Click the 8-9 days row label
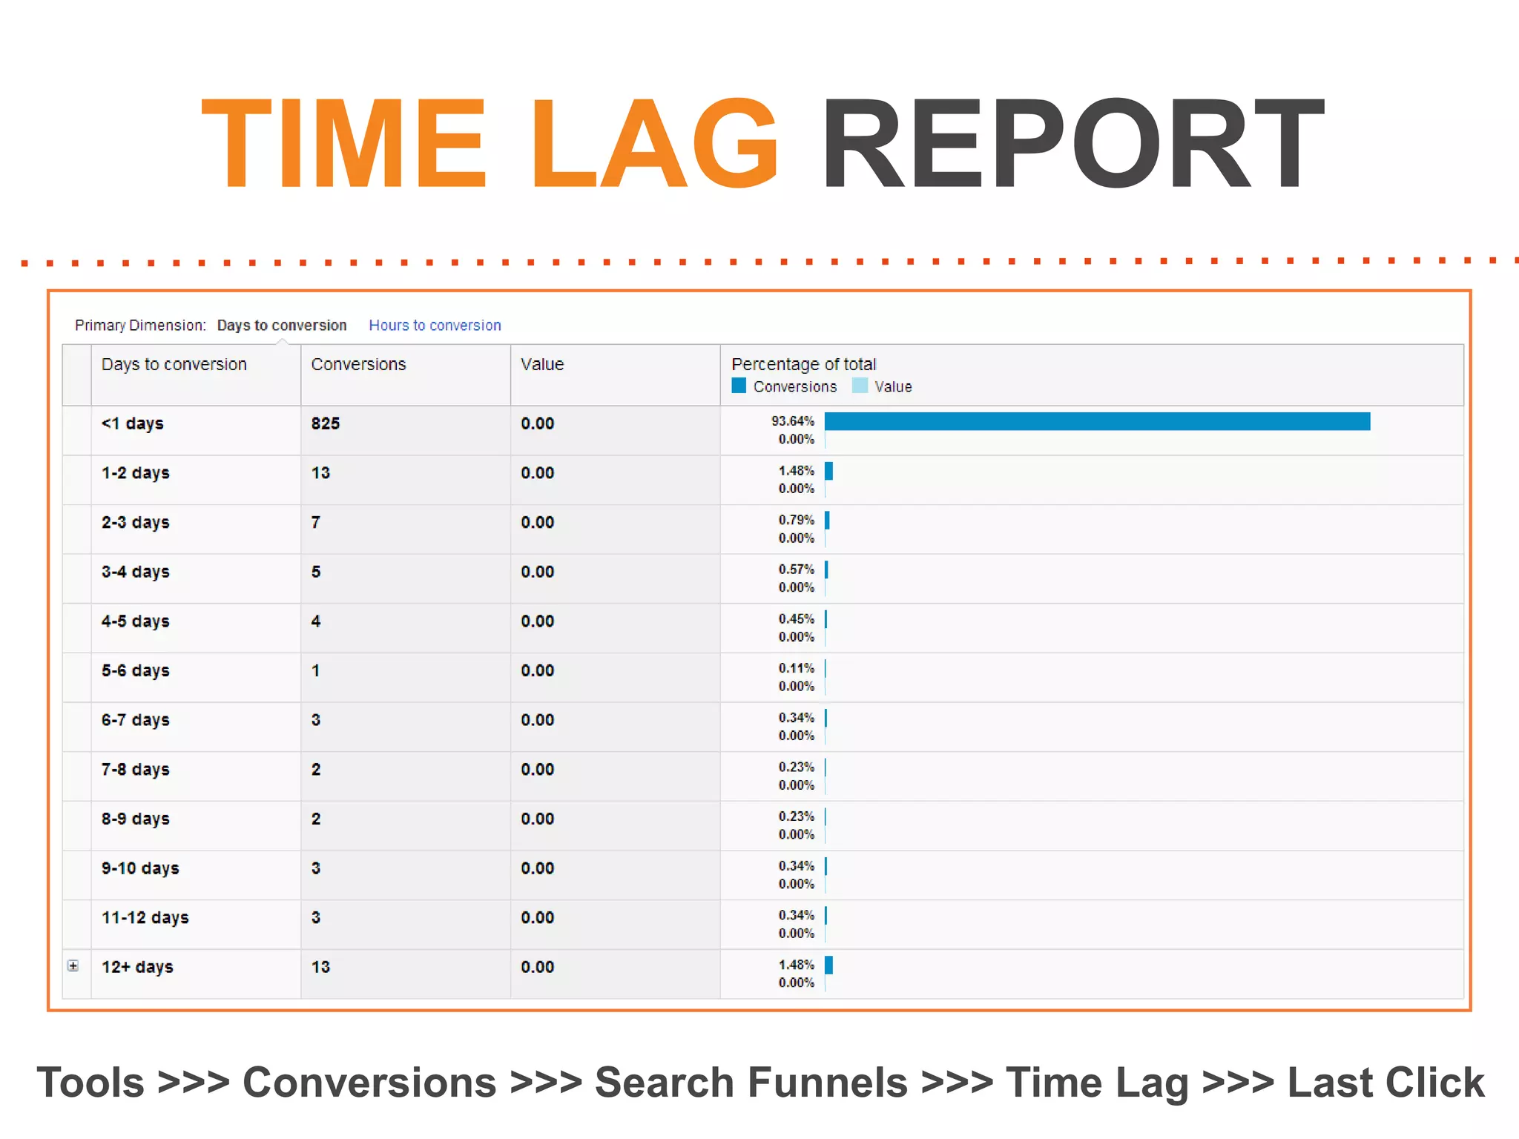1519x1139 pixels. tap(135, 819)
